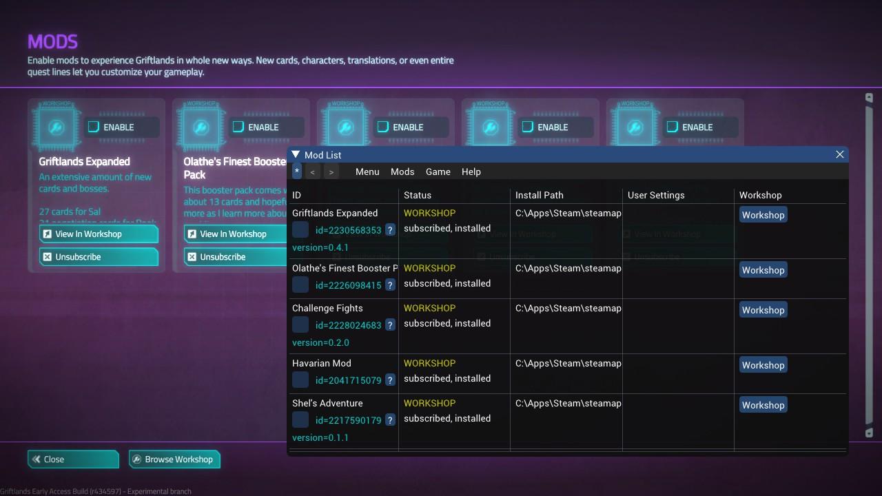This screenshot has width=882, height=496.
Task: Click the help icon beside id=2228024683
Action: coord(390,325)
